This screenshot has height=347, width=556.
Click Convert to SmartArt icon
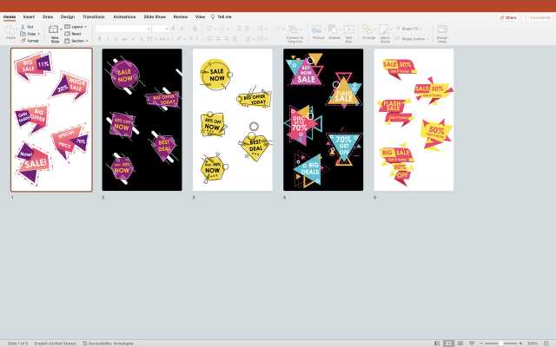(x=295, y=31)
